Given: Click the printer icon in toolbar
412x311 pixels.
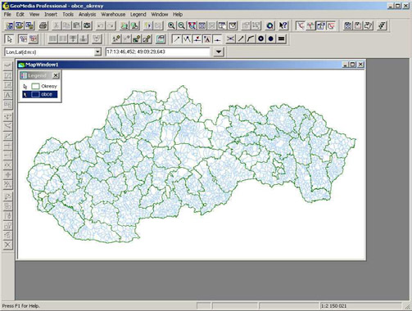Looking at the screenshot, I should 43,25.
